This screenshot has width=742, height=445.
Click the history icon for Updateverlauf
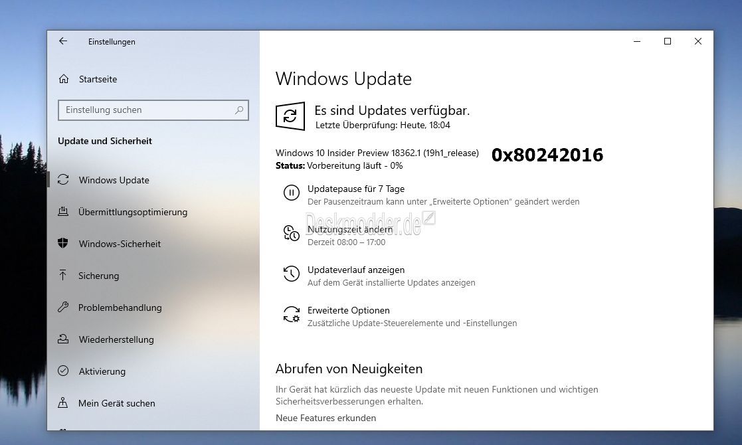pos(292,274)
